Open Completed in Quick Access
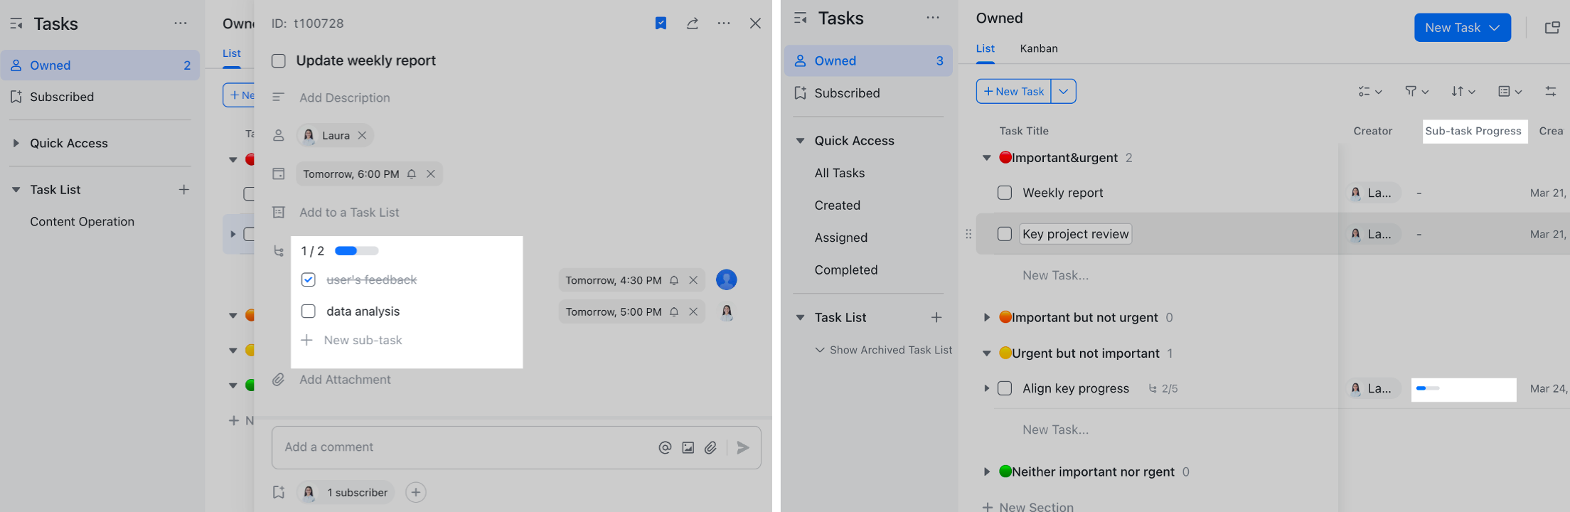Image resolution: width=1570 pixels, height=512 pixels. point(845,270)
